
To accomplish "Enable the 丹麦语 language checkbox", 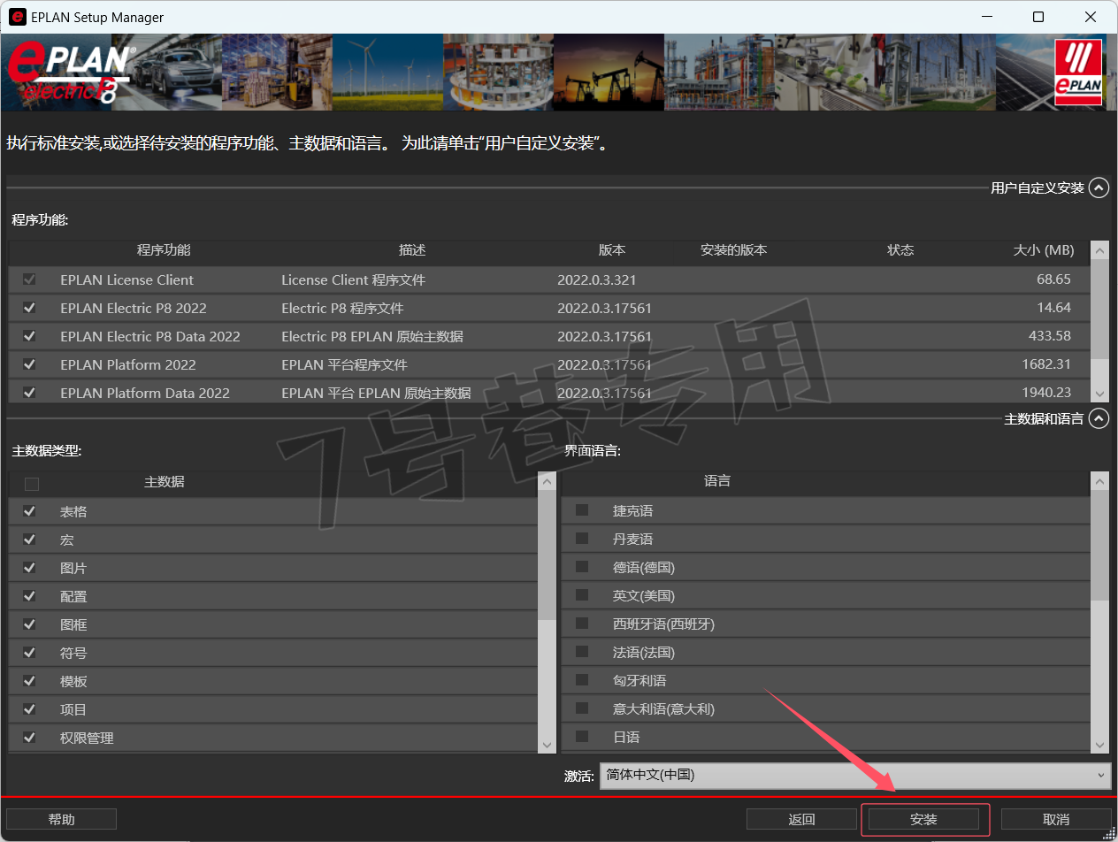I will point(582,539).
